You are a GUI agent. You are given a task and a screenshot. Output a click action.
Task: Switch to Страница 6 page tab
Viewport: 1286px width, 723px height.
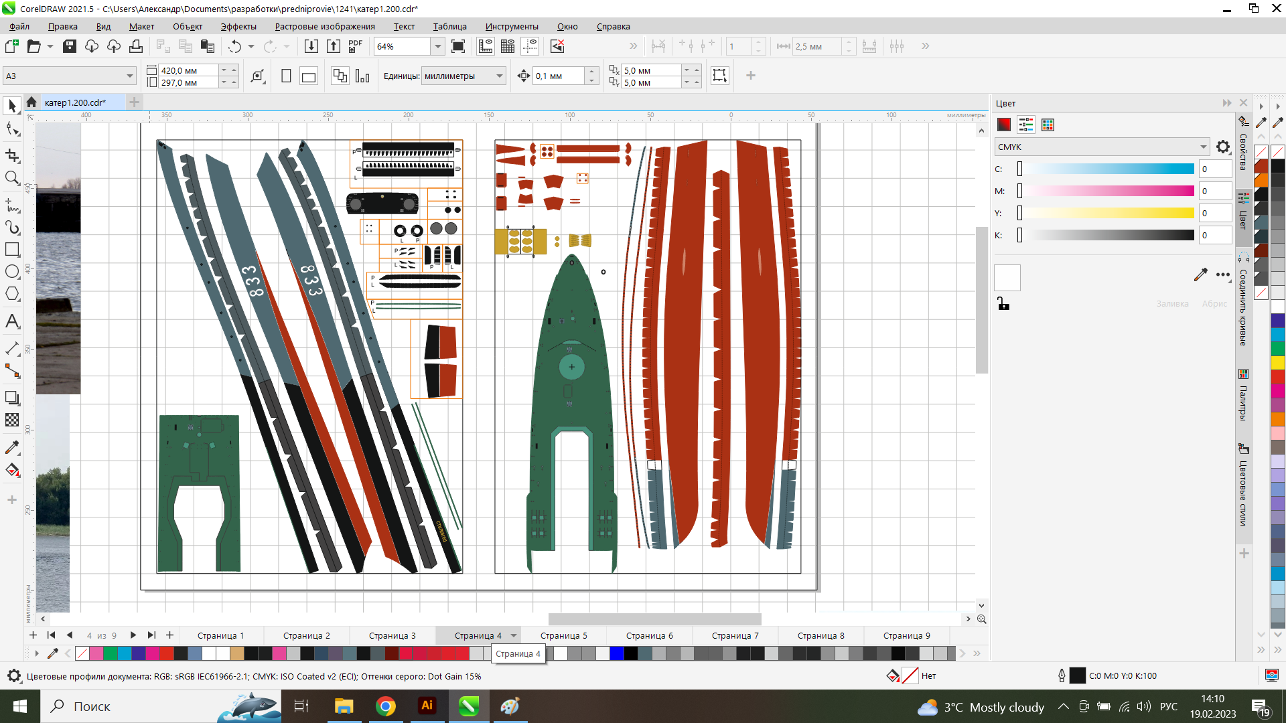pos(649,635)
